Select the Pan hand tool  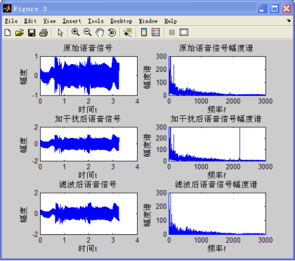[100, 32]
